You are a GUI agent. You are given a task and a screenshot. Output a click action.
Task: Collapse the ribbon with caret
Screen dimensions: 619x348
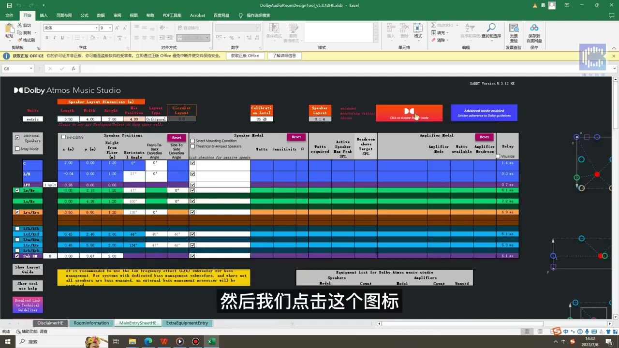614,48
